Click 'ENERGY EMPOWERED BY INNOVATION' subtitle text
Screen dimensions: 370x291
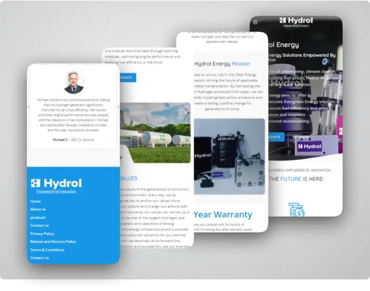[299, 170]
